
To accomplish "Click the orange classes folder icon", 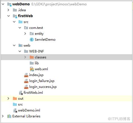I will pos(32,57).
